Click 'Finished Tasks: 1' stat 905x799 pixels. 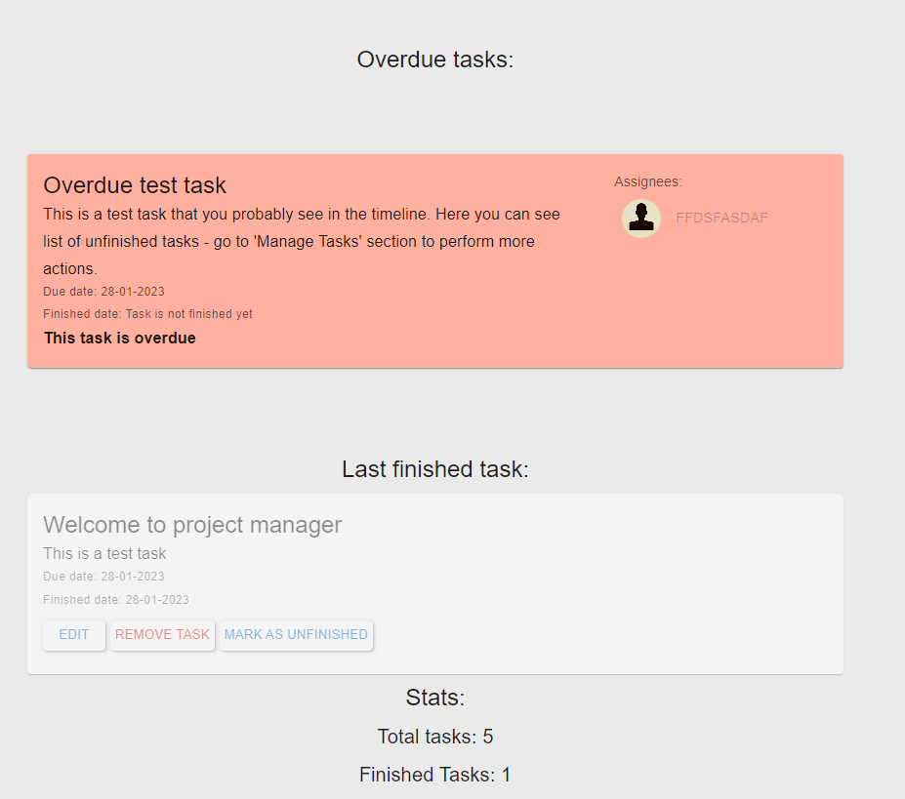[x=435, y=775]
